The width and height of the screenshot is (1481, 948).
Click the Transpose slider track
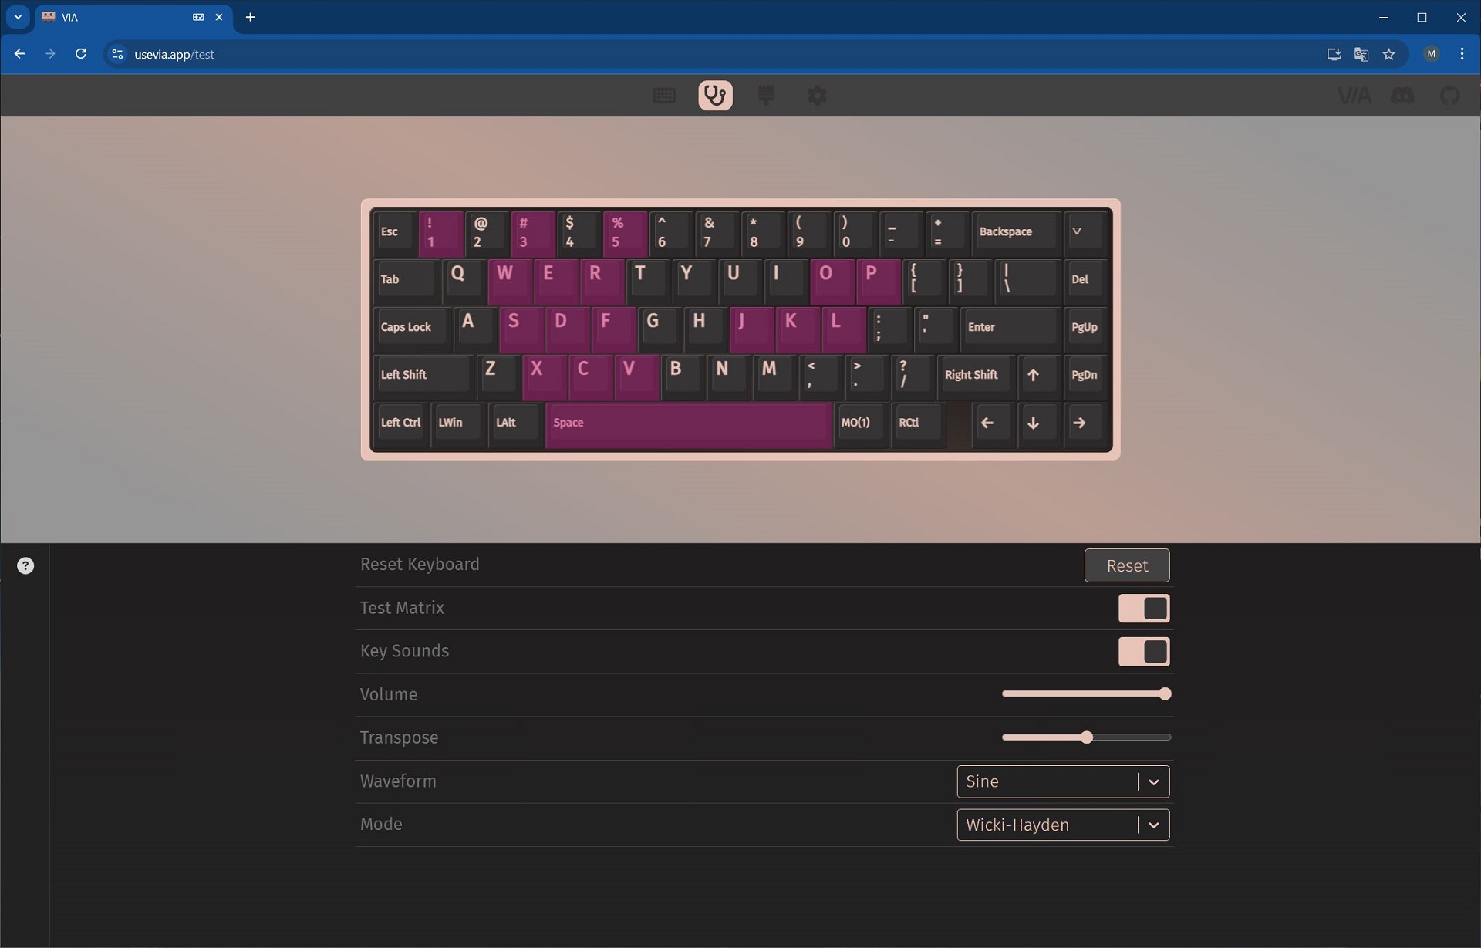tap(1086, 737)
